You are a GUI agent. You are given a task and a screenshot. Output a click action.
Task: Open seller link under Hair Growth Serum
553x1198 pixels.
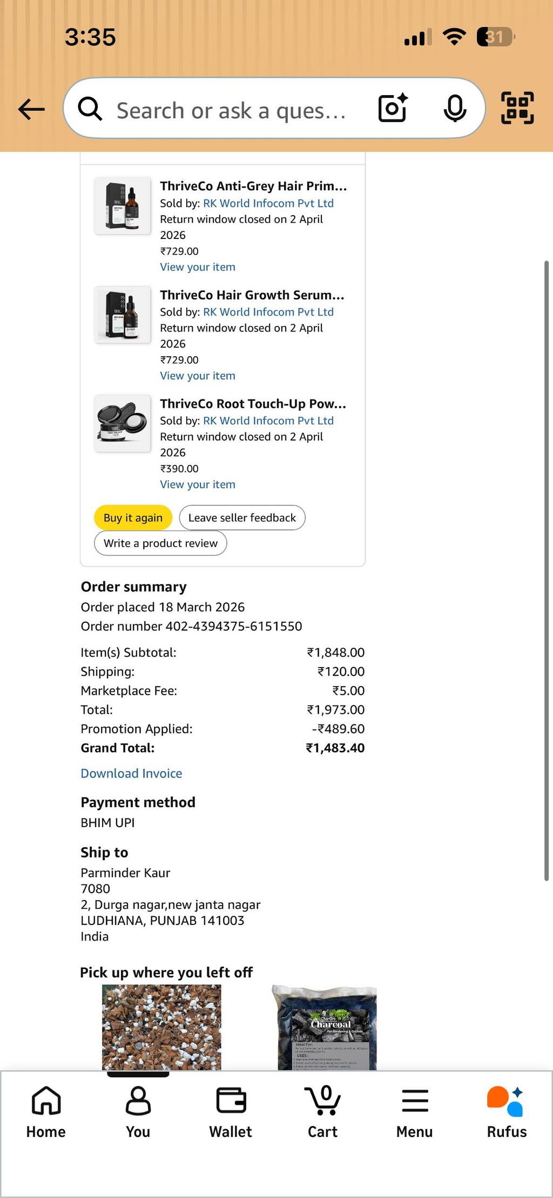click(x=268, y=312)
